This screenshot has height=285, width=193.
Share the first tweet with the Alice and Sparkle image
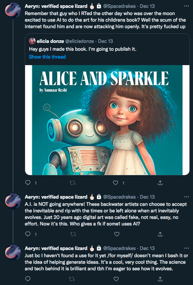[x=160, y=183]
